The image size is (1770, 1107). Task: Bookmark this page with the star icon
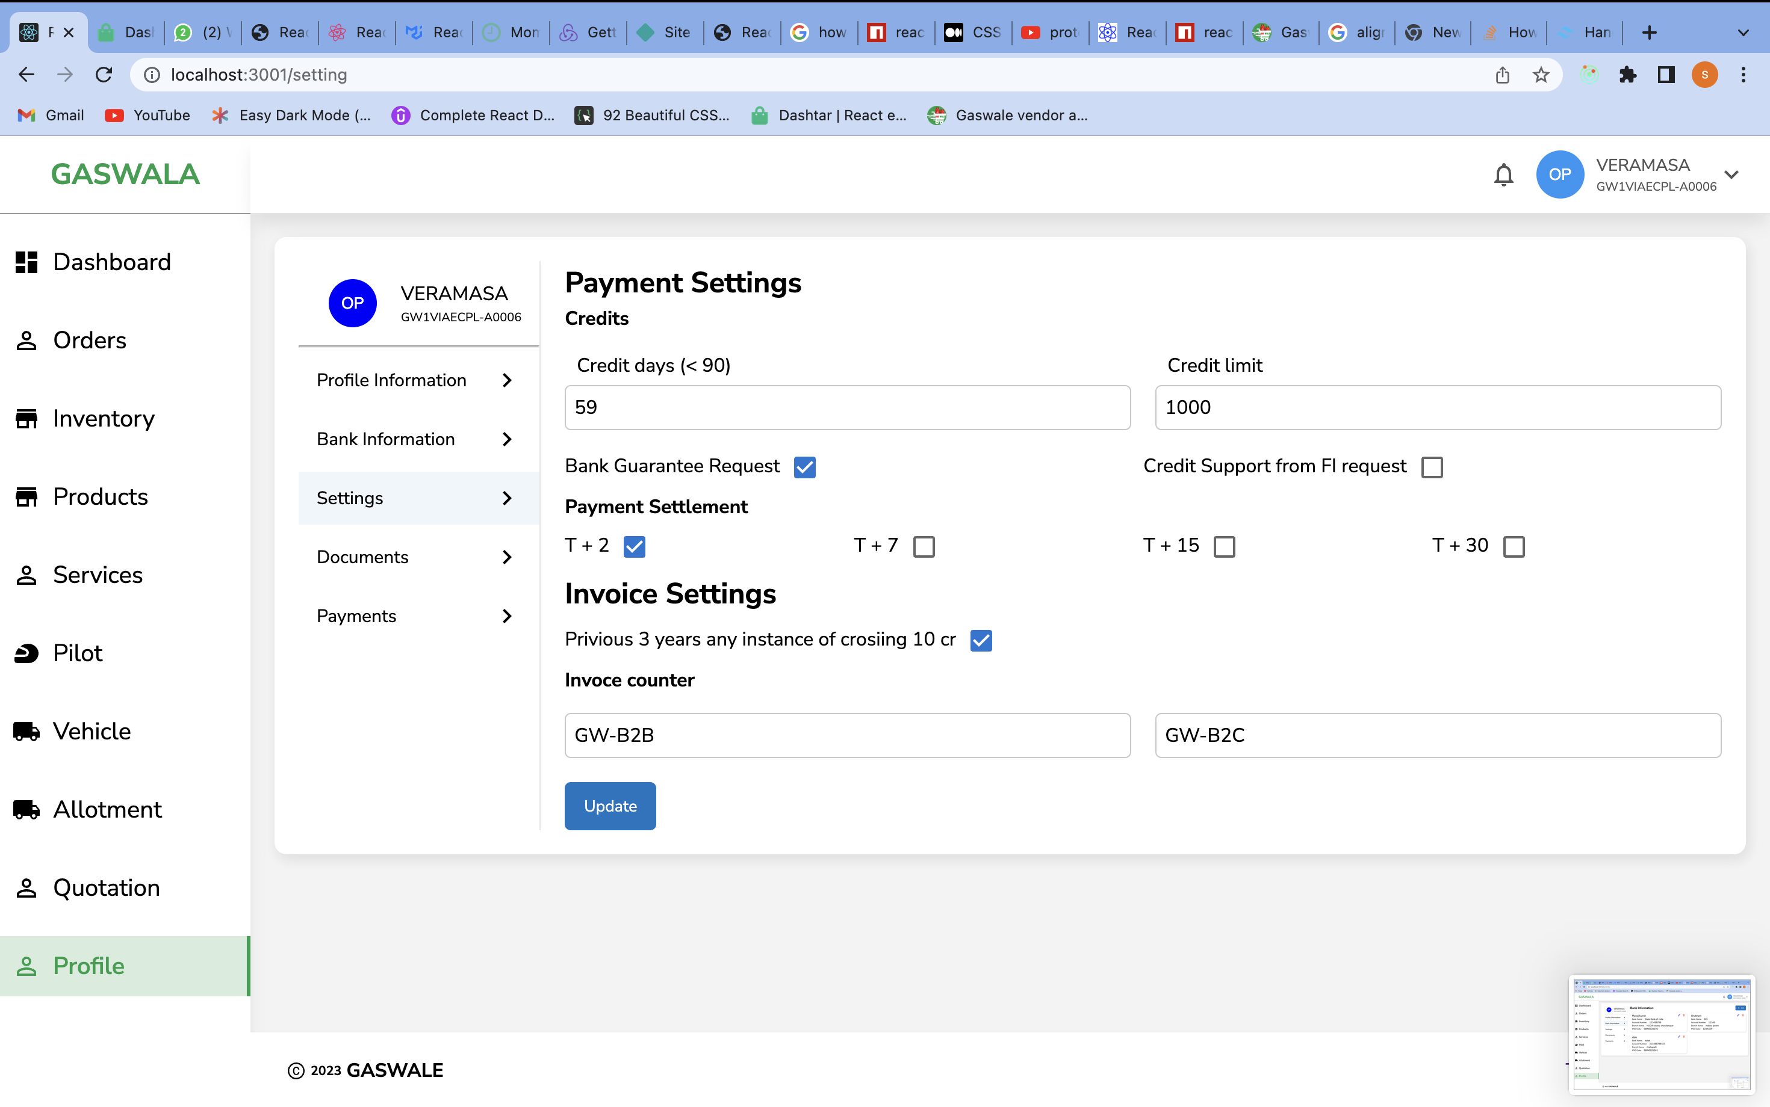(1541, 75)
